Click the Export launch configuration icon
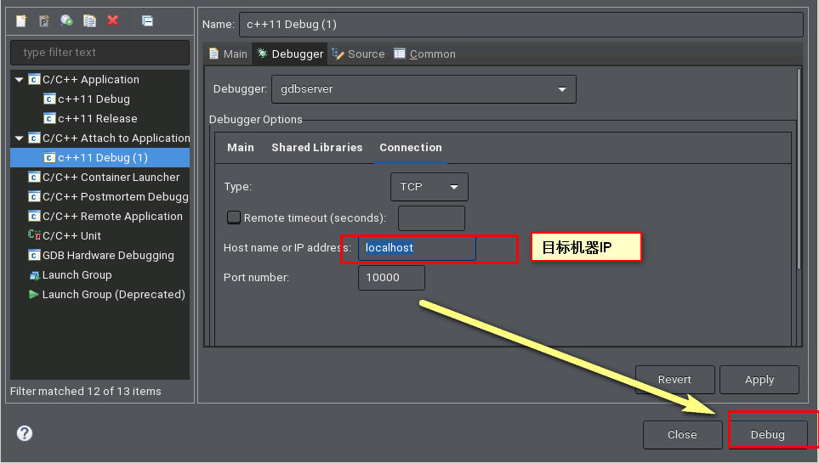 tap(66, 20)
